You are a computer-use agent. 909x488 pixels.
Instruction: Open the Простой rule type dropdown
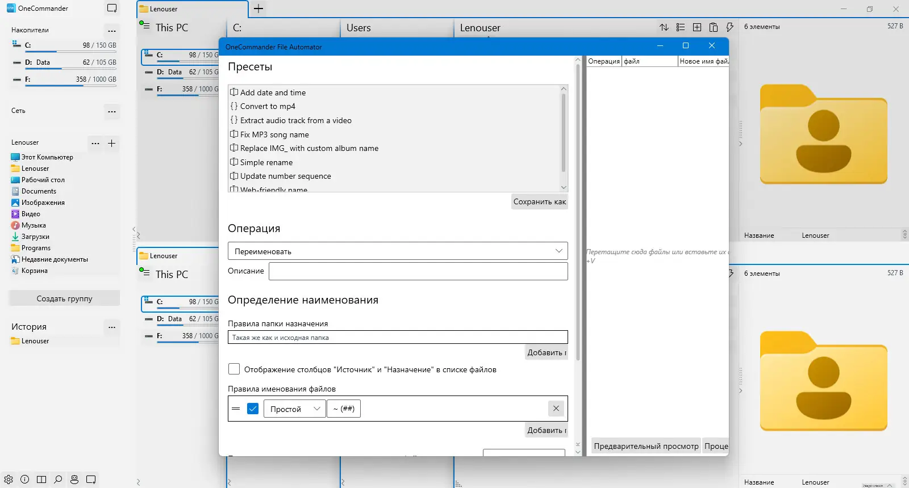295,409
